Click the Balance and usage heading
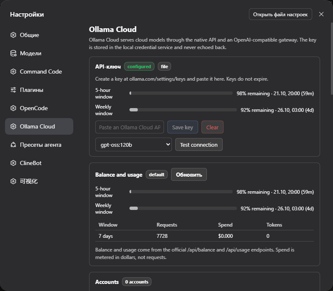333x291 pixels. click(119, 175)
